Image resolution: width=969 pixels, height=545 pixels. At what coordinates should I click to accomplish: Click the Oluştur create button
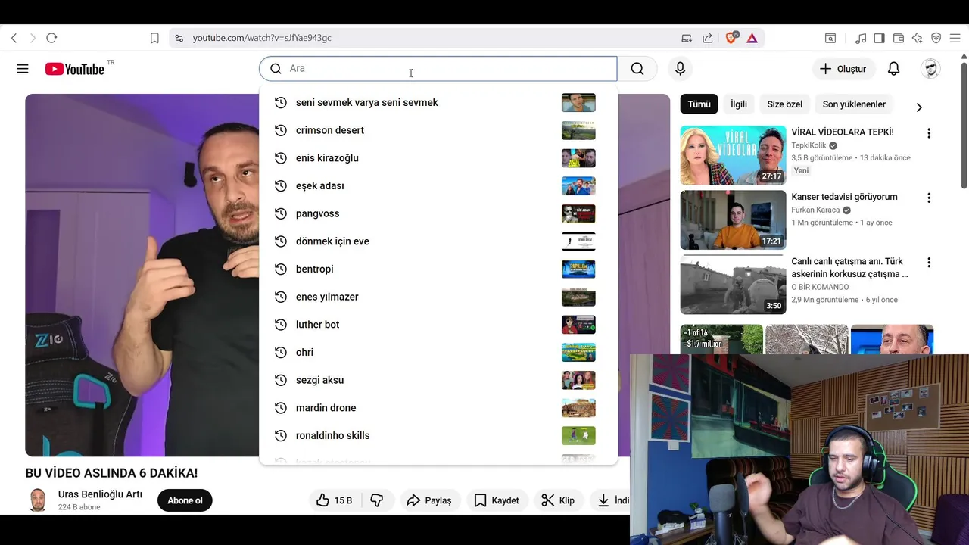(843, 69)
